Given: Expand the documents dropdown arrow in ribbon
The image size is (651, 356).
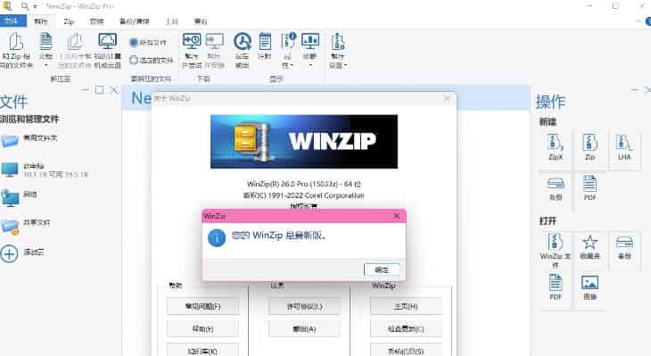Looking at the screenshot, I should pyautogui.click(x=45, y=66).
